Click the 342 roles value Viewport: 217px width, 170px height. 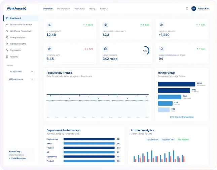pos(110,59)
